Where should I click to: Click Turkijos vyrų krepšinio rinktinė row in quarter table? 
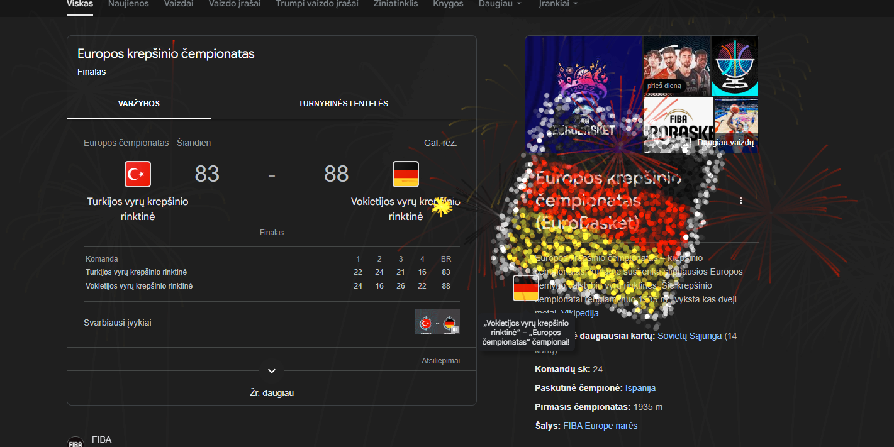click(x=272, y=272)
